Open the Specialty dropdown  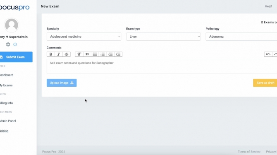tap(84, 37)
